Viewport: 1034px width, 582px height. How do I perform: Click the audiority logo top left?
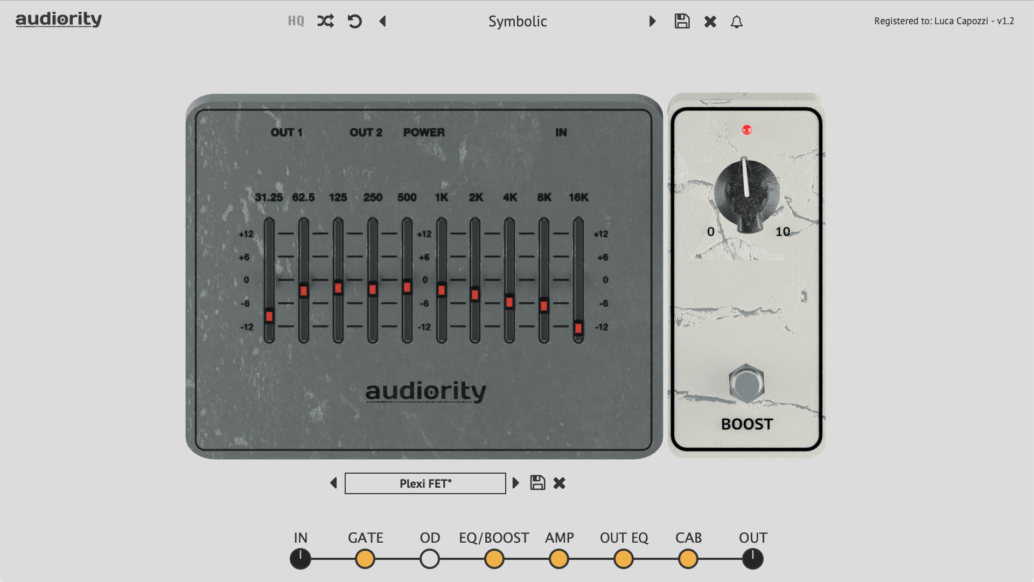[58, 20]
